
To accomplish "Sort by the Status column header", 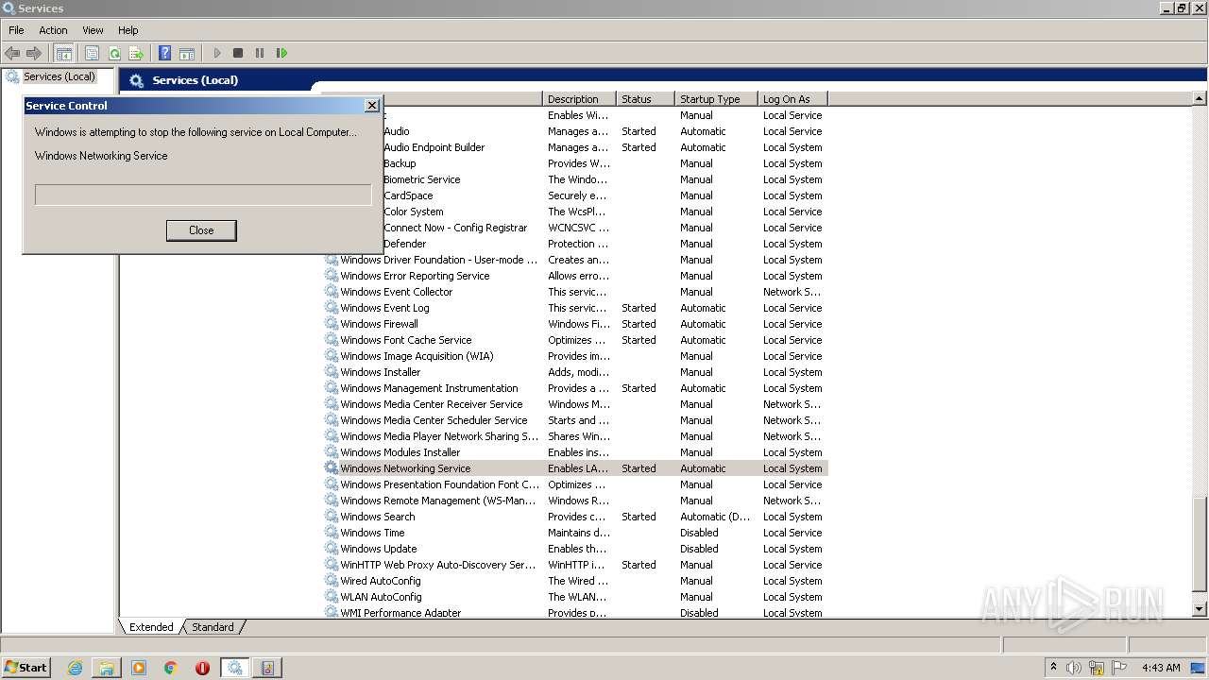I will coord(645,99).
